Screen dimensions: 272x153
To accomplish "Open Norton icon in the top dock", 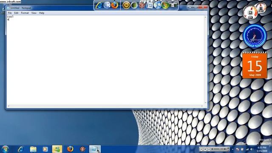I will pyautogui.click(x=126, y=5).
